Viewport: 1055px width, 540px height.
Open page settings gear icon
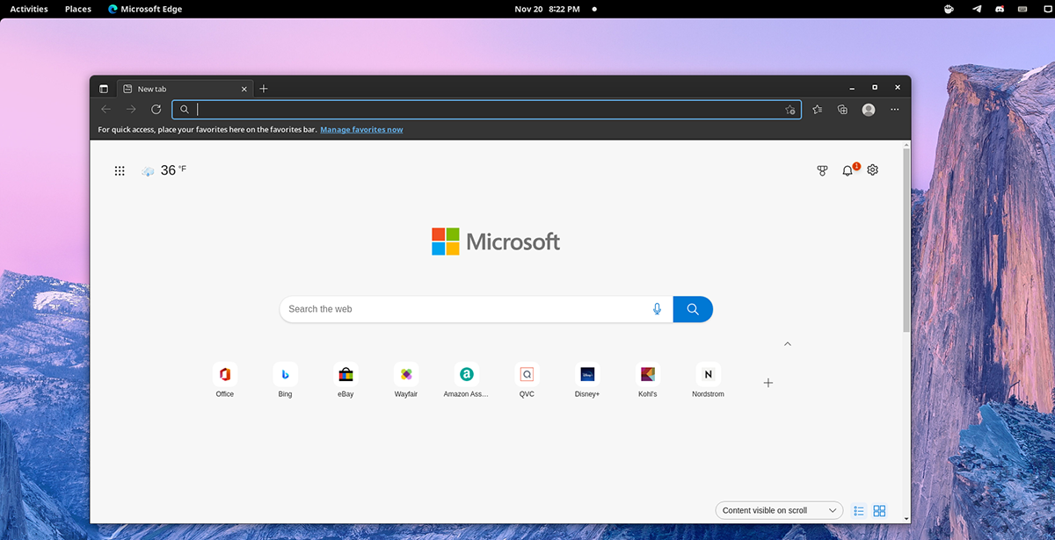pyautogui.click(x=872, y=170)
